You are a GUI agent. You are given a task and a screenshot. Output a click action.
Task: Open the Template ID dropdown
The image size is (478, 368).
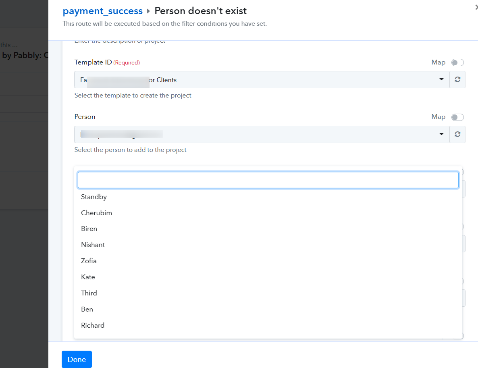click(x=262, y=80)
